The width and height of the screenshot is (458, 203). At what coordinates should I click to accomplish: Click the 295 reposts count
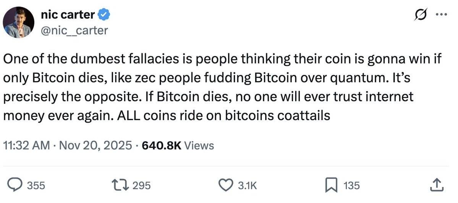(142, 185)
